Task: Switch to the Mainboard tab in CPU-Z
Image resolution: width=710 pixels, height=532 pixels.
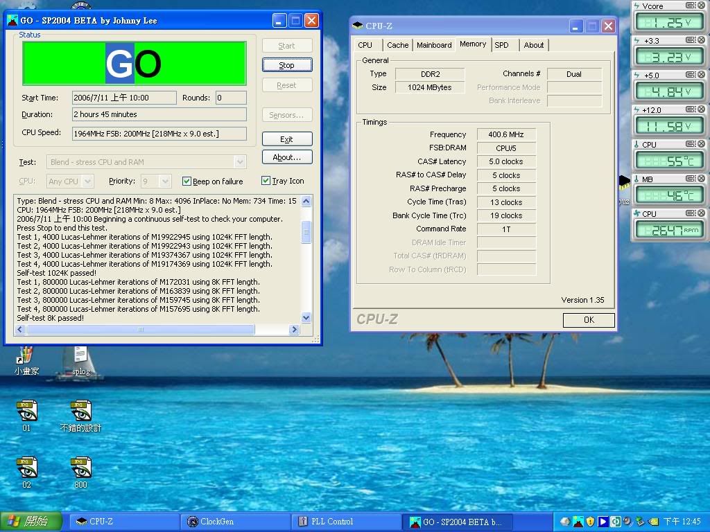Action: coord(434,45)
